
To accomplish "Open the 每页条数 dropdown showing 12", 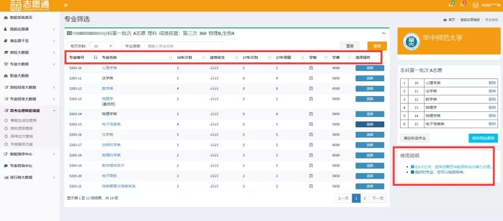I will coord(102,46).
